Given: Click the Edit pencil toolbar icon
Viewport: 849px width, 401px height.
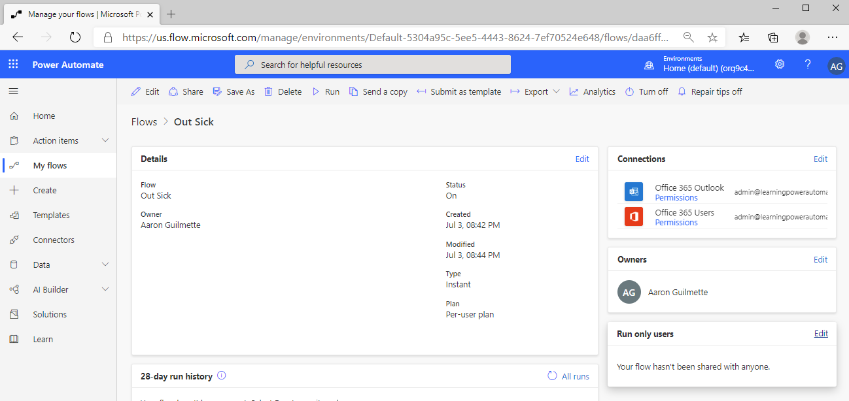Looking at the screenshot, I should (x=136, y=91).
